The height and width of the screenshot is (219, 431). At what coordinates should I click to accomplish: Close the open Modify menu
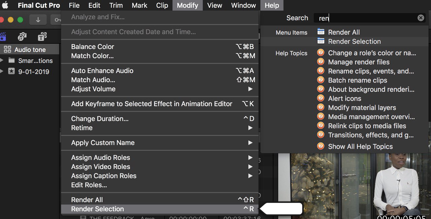coord(188,5)
